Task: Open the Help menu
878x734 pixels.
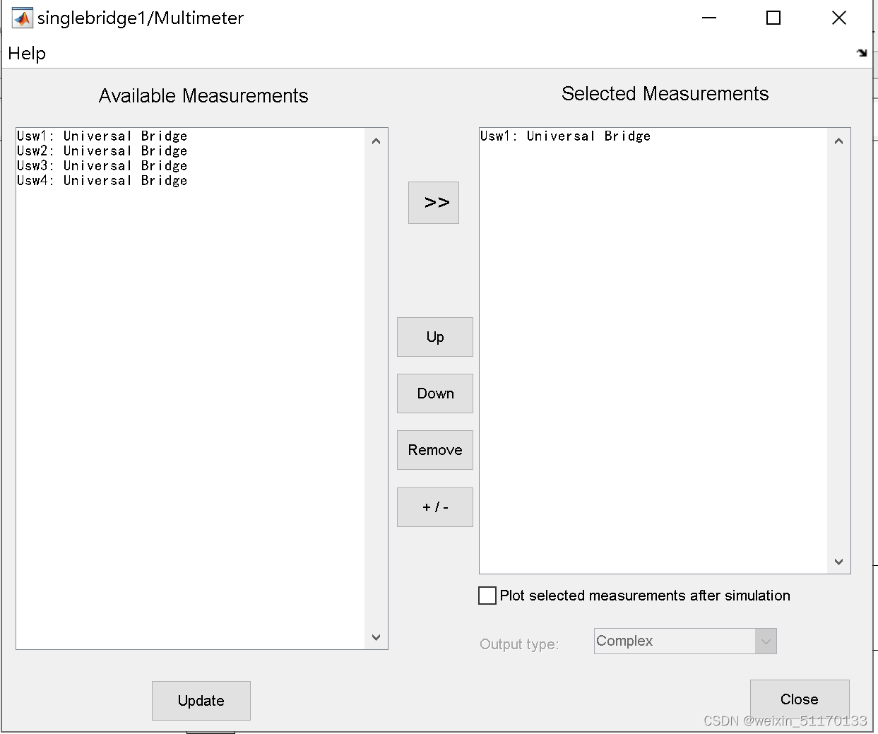Action: (26, 53)
